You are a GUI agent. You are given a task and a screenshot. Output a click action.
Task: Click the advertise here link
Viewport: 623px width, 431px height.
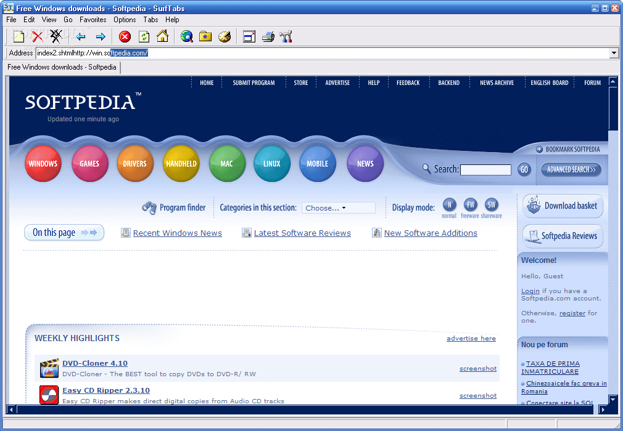tap(471, 338)
